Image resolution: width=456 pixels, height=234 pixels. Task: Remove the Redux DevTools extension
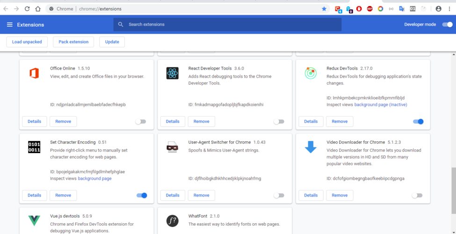point(340,121)
